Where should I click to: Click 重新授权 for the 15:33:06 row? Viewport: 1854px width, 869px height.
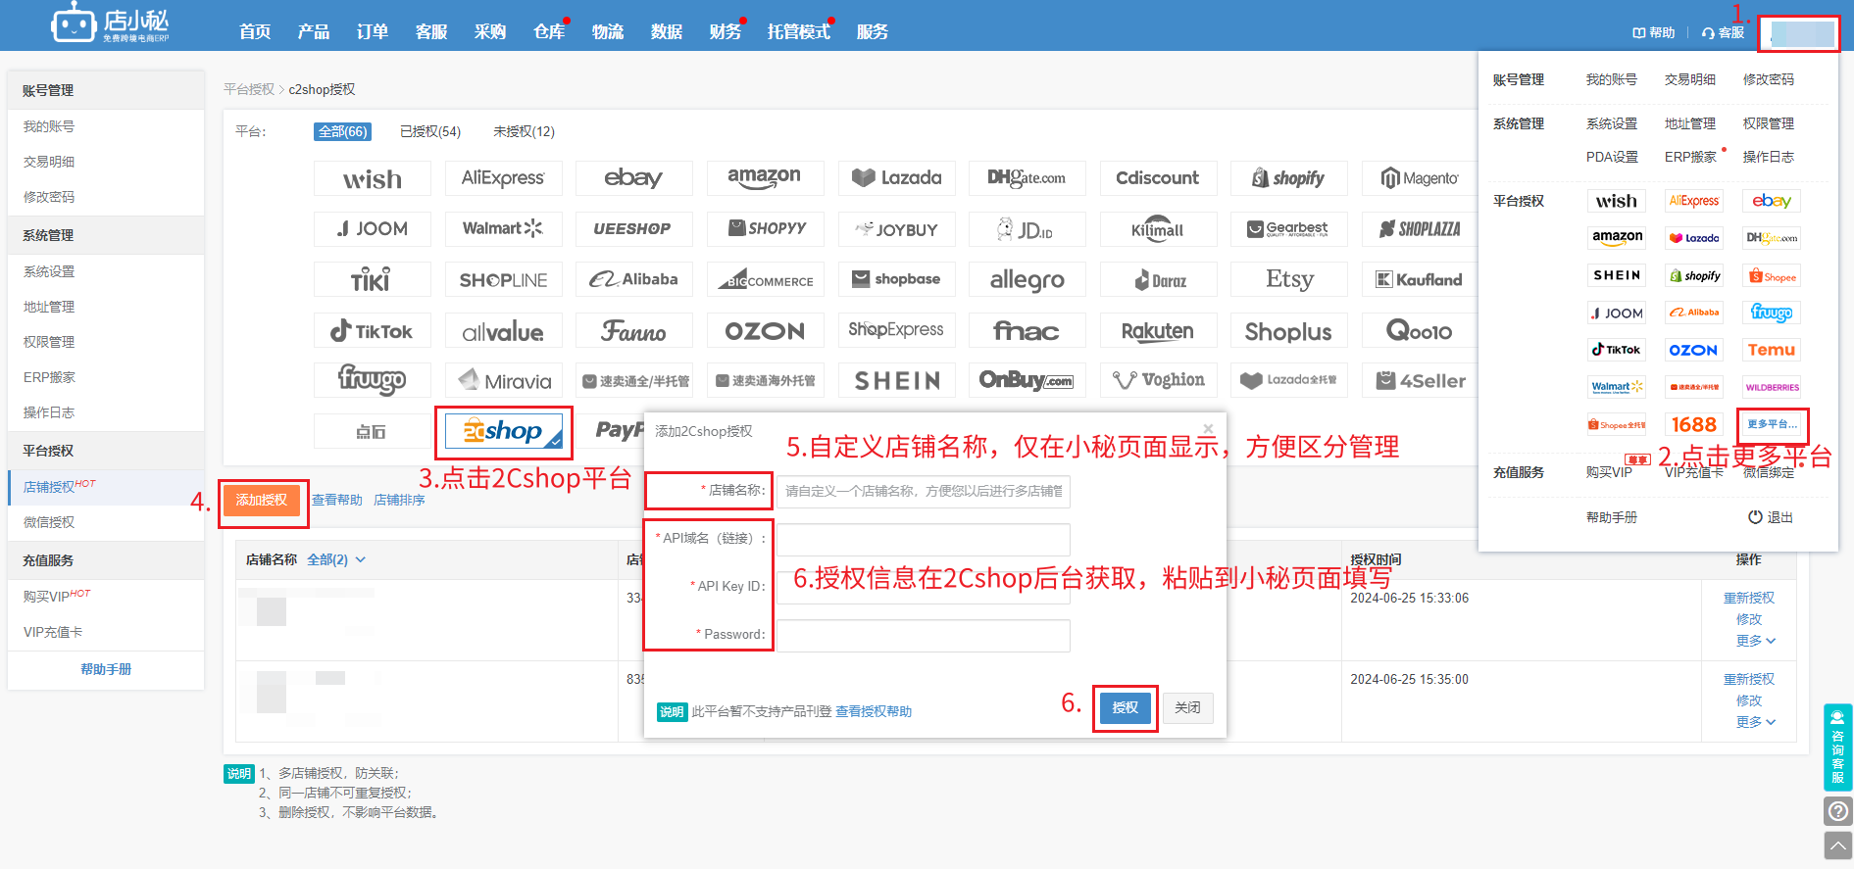(1749, 598)
